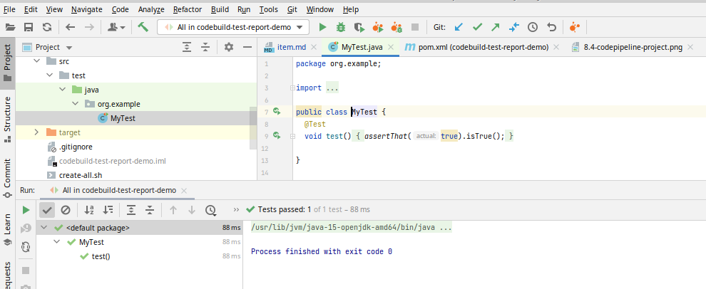Run with Coverage from the toolbar
Image resolution: width=706 pixels, height=289 pixels.
(x=359, y=27)
